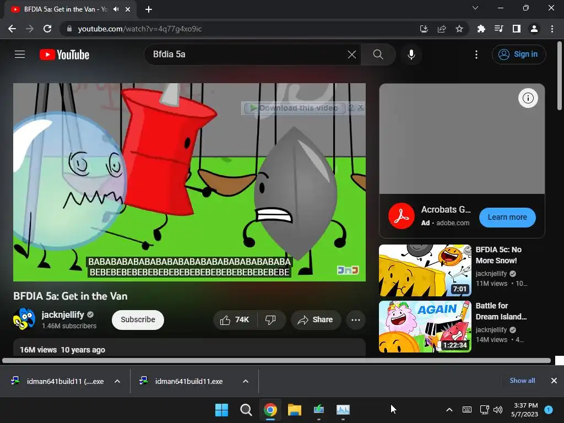564x423 pixels.
Task: Open Battle for Dream Island Again thumbnail
Action: pos(425,327)
